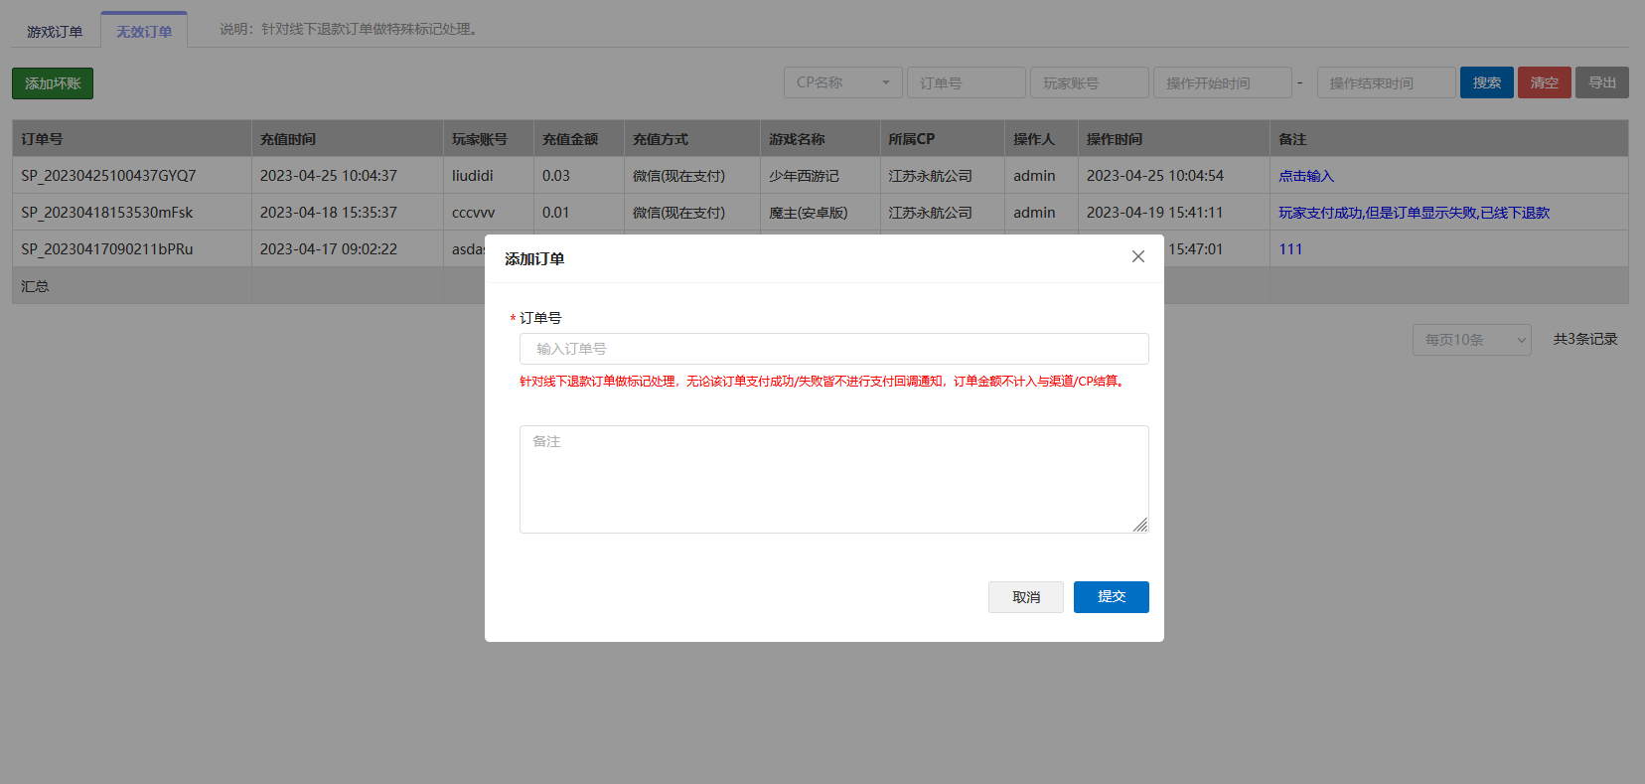This screenshot has height=784, width=1645.
Task: Click the red refund notice text
Action: 823,382
